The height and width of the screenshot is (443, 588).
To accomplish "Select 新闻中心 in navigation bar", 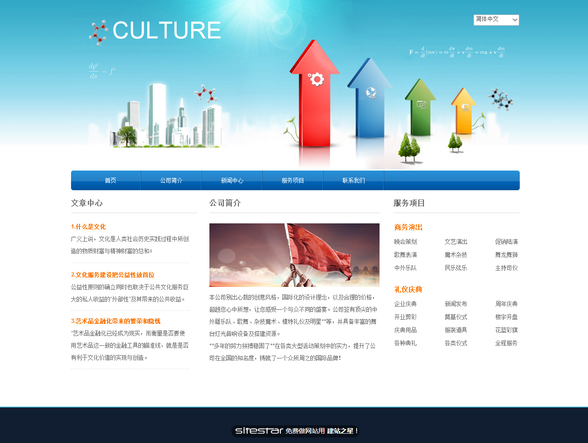I will 232,180.
